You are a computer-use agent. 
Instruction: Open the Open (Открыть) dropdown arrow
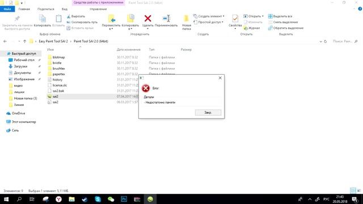[x=263, y=16]
